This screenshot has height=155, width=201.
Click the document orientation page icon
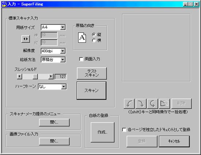(x=82, y=37)
